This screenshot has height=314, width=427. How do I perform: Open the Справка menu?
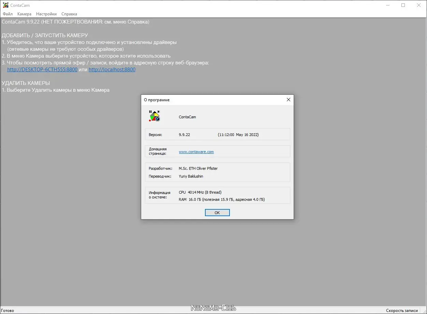pyautogui.click(x=69, y=14)
